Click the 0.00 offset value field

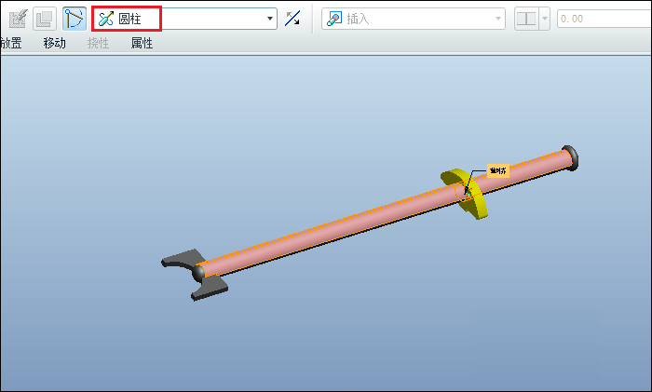click(x=604, y=19)
